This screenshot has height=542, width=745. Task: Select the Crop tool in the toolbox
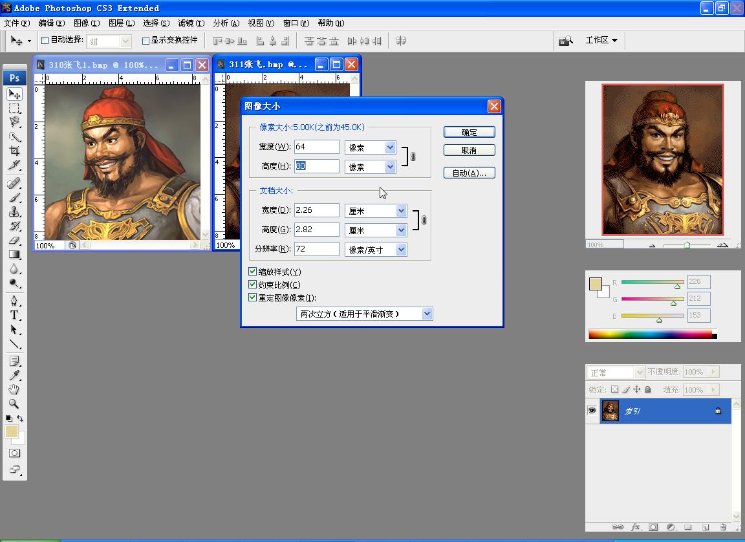[14, 151]
